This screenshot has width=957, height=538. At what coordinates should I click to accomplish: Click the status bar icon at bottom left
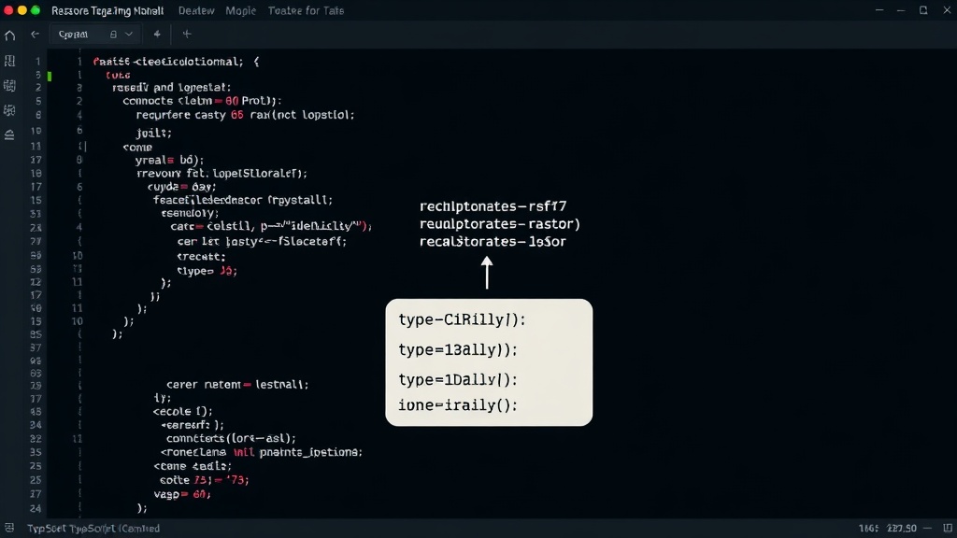point(9,528)
